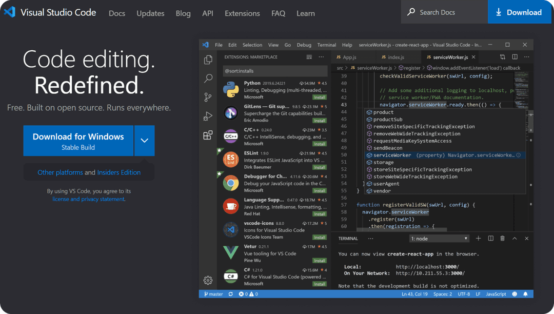Open the terminal selector '1: node' dropdown

(x=440, y=239)
